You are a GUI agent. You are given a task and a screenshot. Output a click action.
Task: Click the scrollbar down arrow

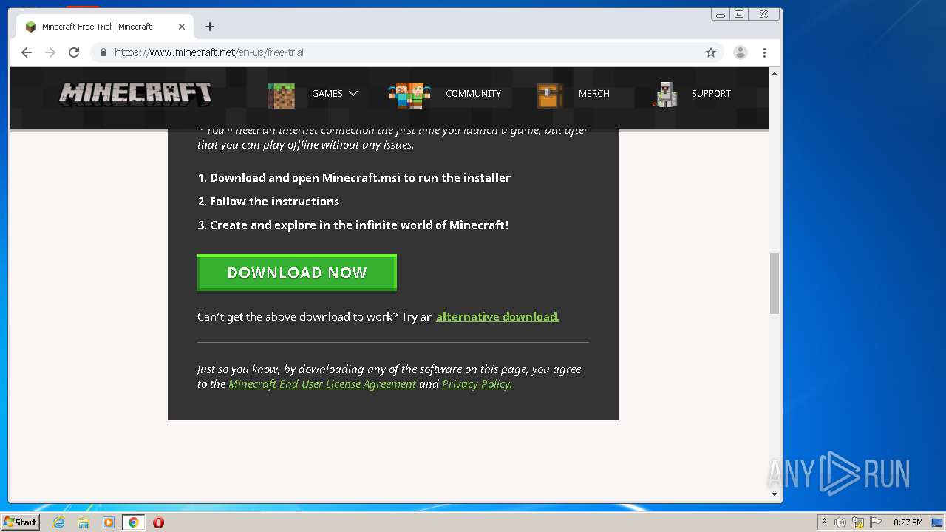(775, 494)
